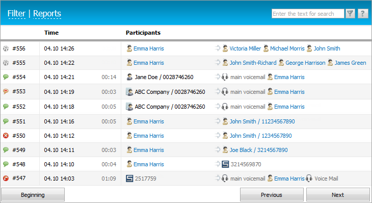The width and height of the screenshot is (372, 203).
Task: Click orange speech bubble icon of call #553
Action: pyautogui.click(x=6, y=91)
